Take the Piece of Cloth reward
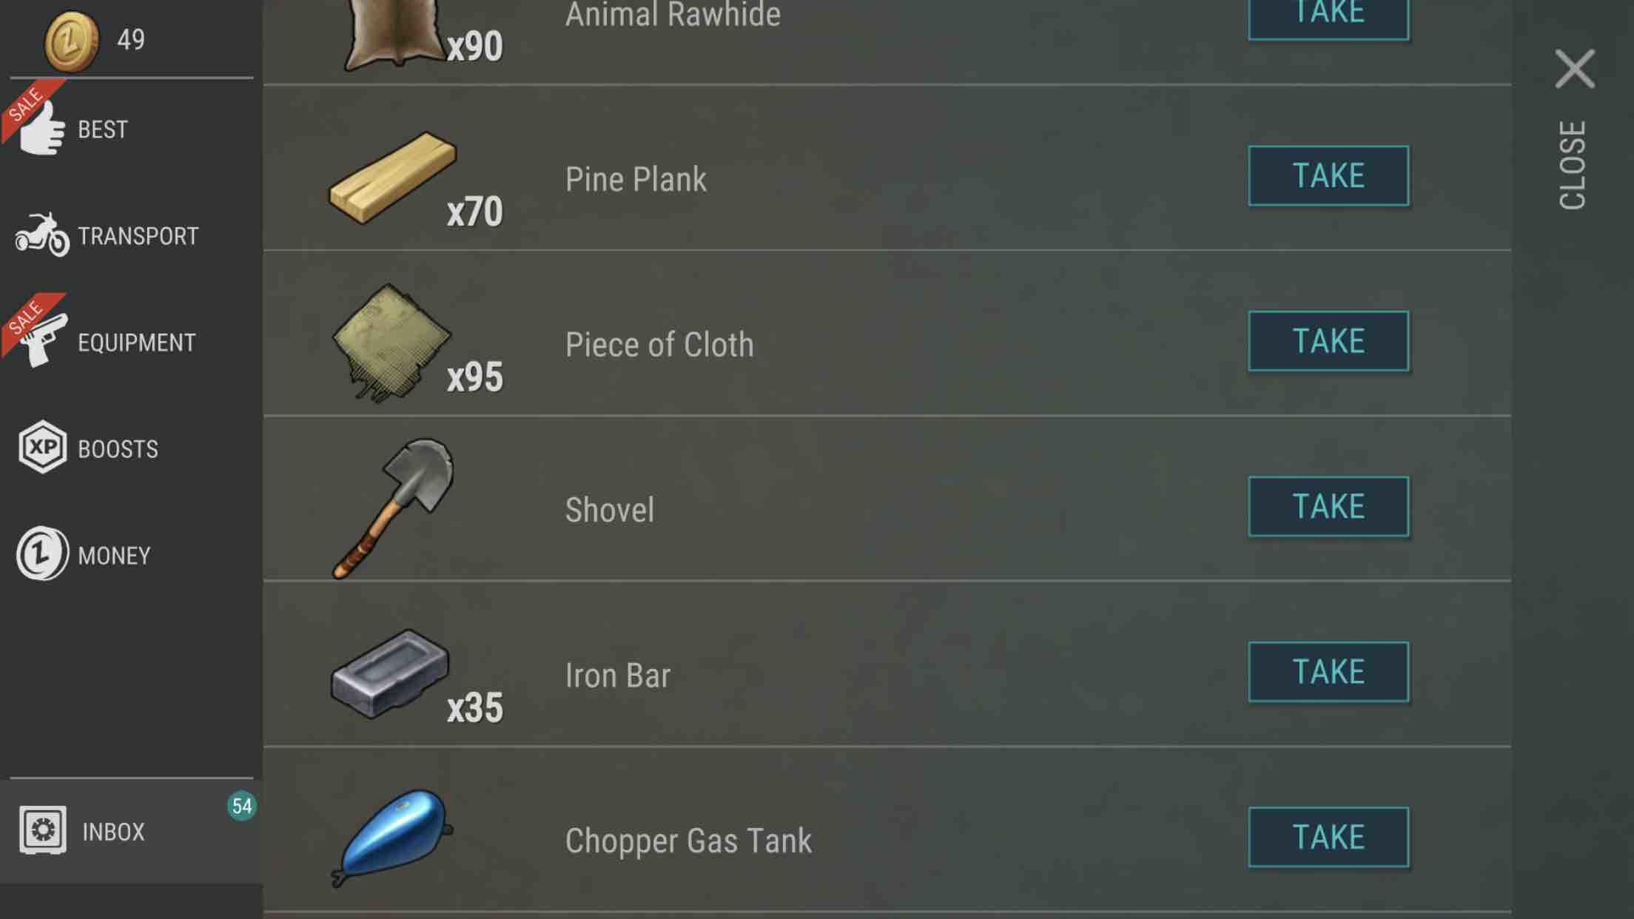 pos(1328,341)
